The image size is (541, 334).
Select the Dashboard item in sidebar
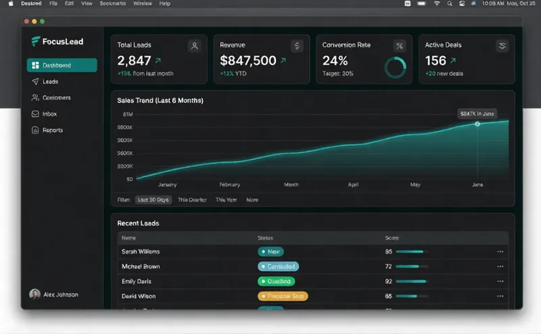coord(62,65)
